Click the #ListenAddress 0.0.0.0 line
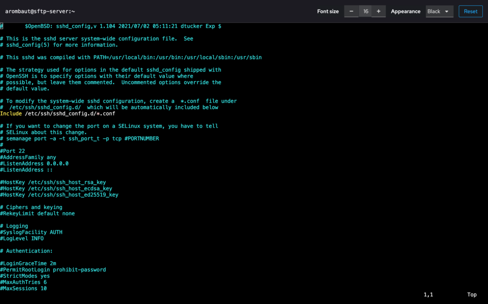Viewport: 488px width, 304px height. click(34, 163)
